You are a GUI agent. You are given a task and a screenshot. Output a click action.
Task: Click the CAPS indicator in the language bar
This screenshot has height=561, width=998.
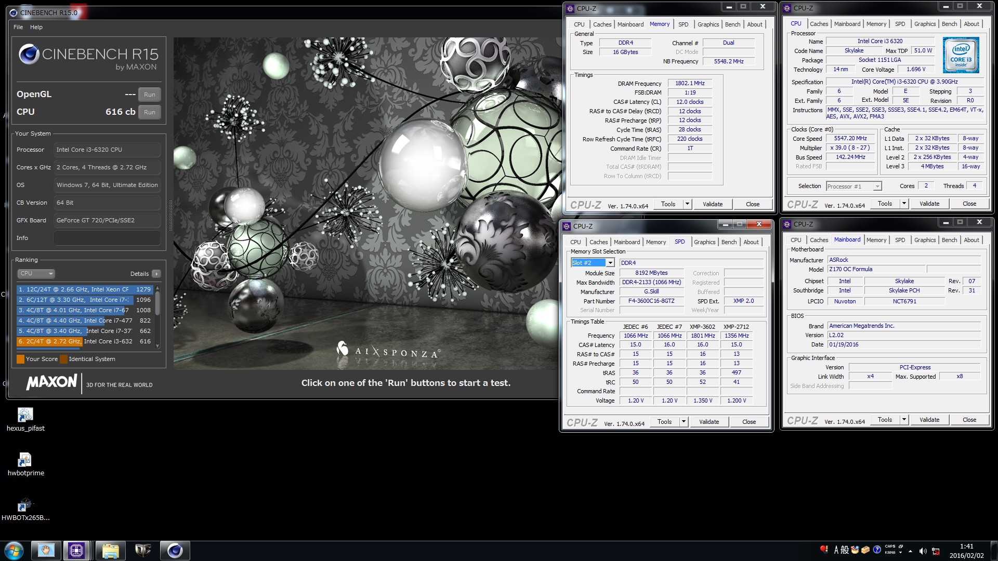tap(890, 546)
